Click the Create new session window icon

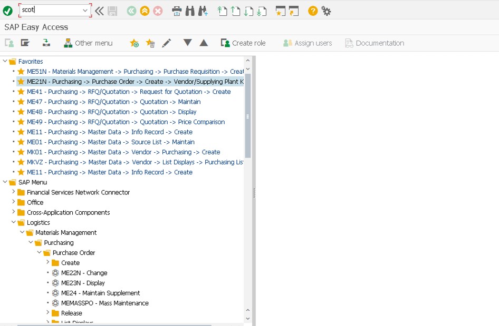coord(281,11)
